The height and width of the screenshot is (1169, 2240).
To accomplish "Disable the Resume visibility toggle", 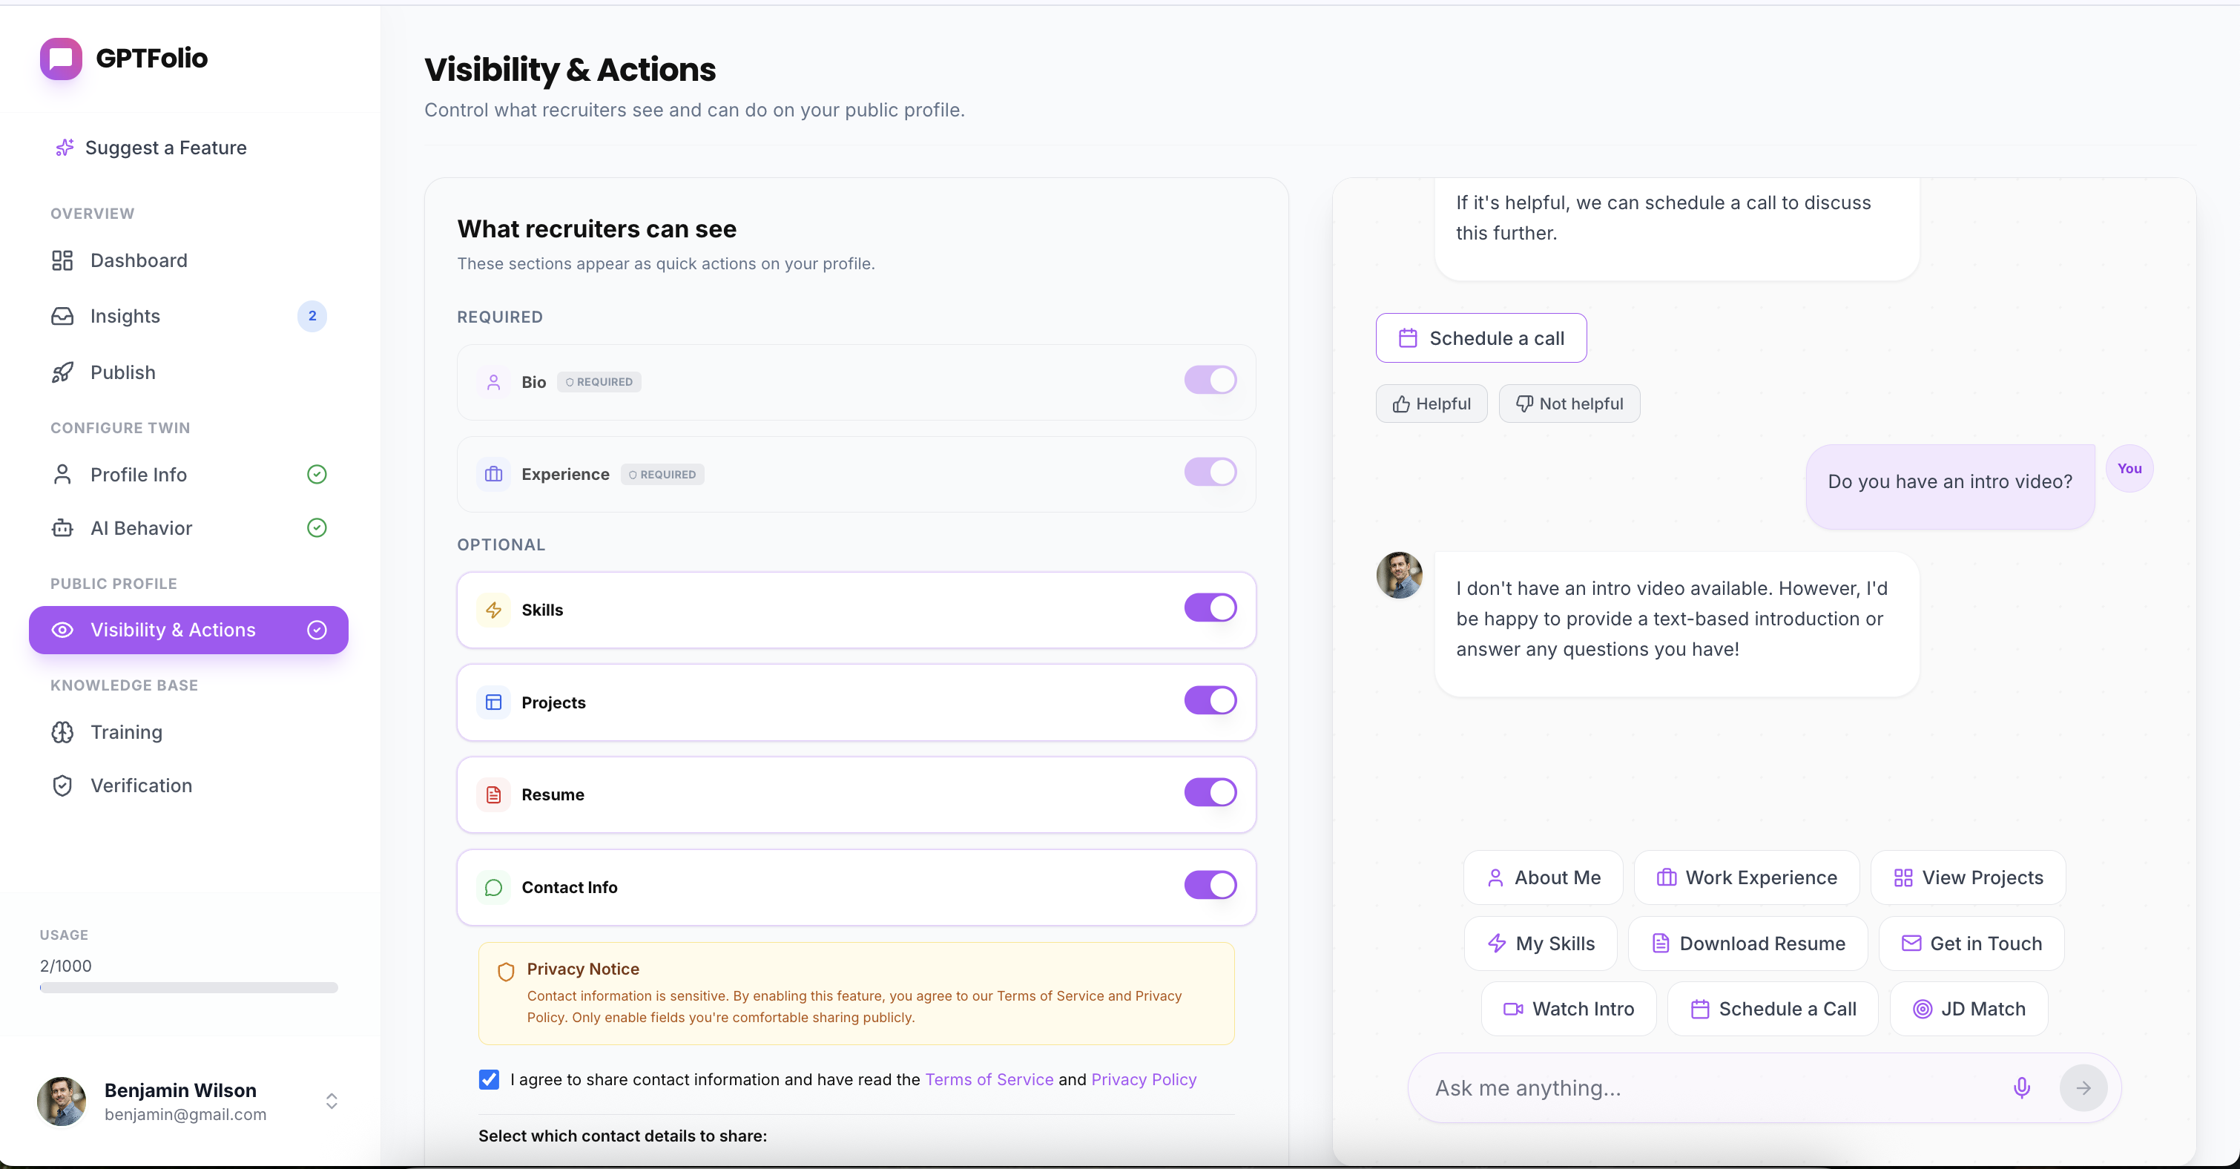I will (x=1209, y=792).
